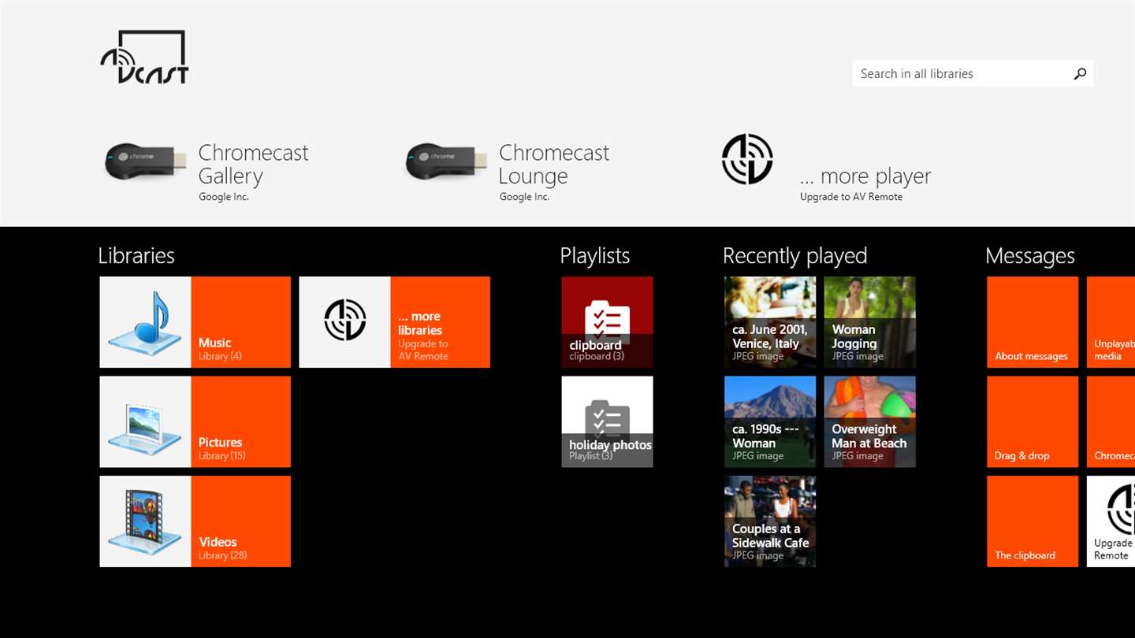Open the Drag & drop message tile
The height and width of the screenshot is (638, 1135).
coord(1033,421)
